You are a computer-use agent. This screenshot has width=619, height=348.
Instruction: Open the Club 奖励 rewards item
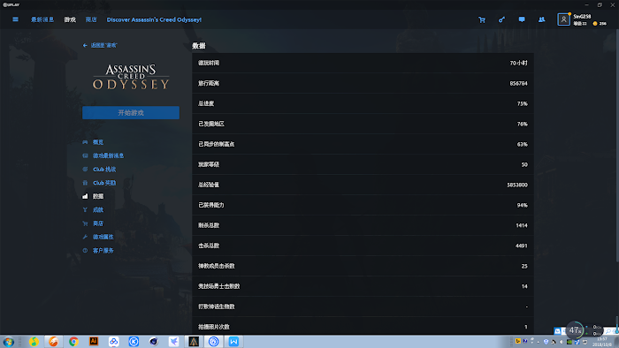[104, 183]
